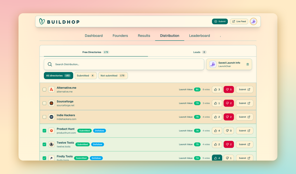Click the alternative.me URL text
The image size is (296, 174).
click(x=65, y=92)
